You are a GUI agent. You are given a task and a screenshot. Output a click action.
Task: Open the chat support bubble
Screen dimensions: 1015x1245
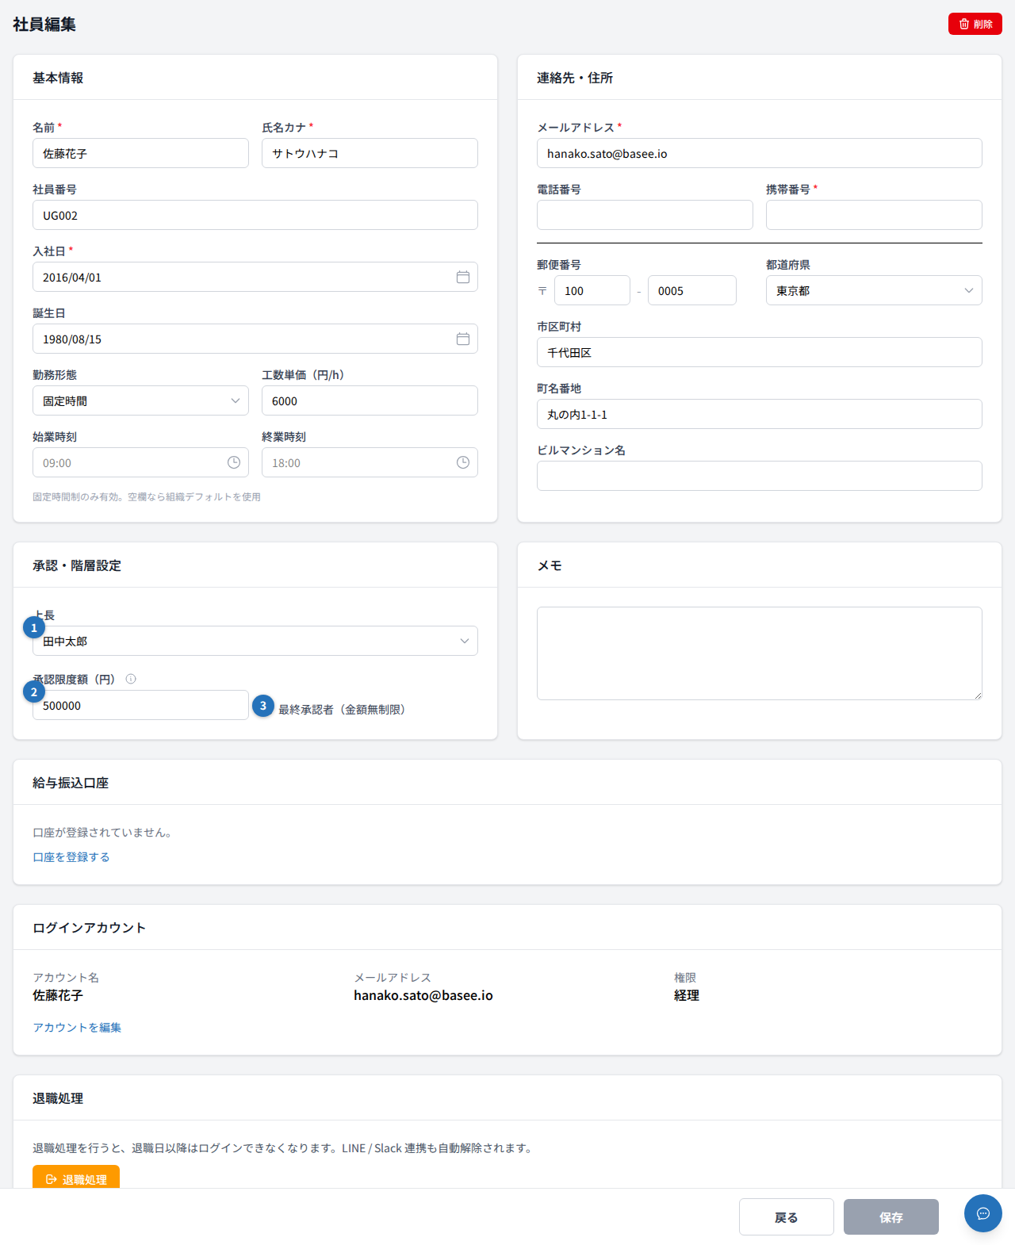coord(983,1213)
